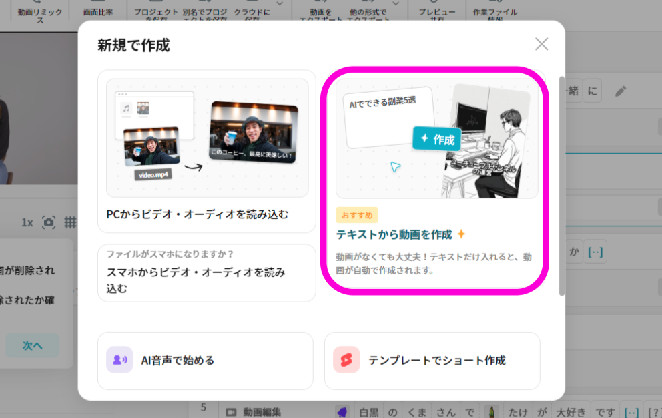The image size is (662, 418).
Task: Choose スマホからビデオ・オーディオを読み込む option
Action: [x=207, y=272]
